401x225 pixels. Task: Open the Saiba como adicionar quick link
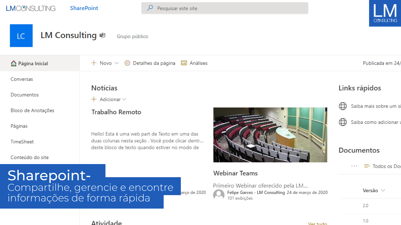pyautogui.click(x=376, y=122)
